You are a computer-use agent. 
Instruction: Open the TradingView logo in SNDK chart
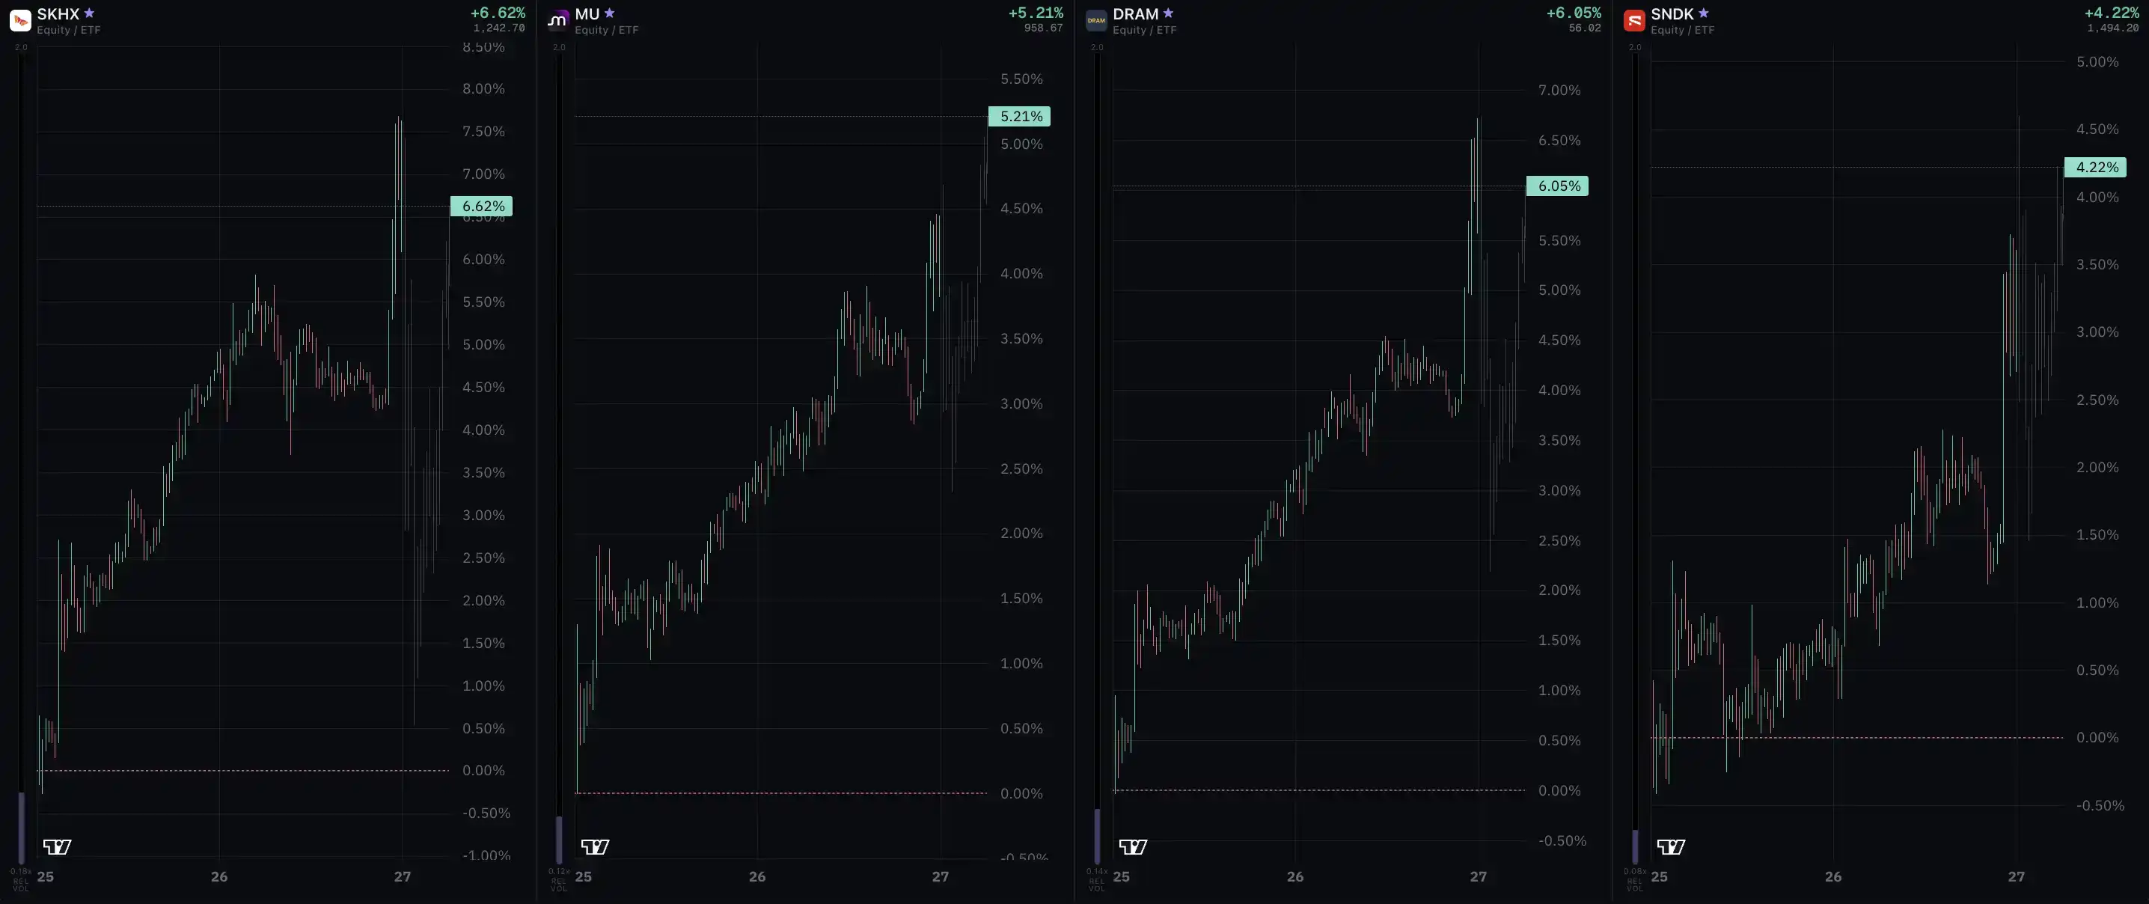click(x=1671, y=847)
